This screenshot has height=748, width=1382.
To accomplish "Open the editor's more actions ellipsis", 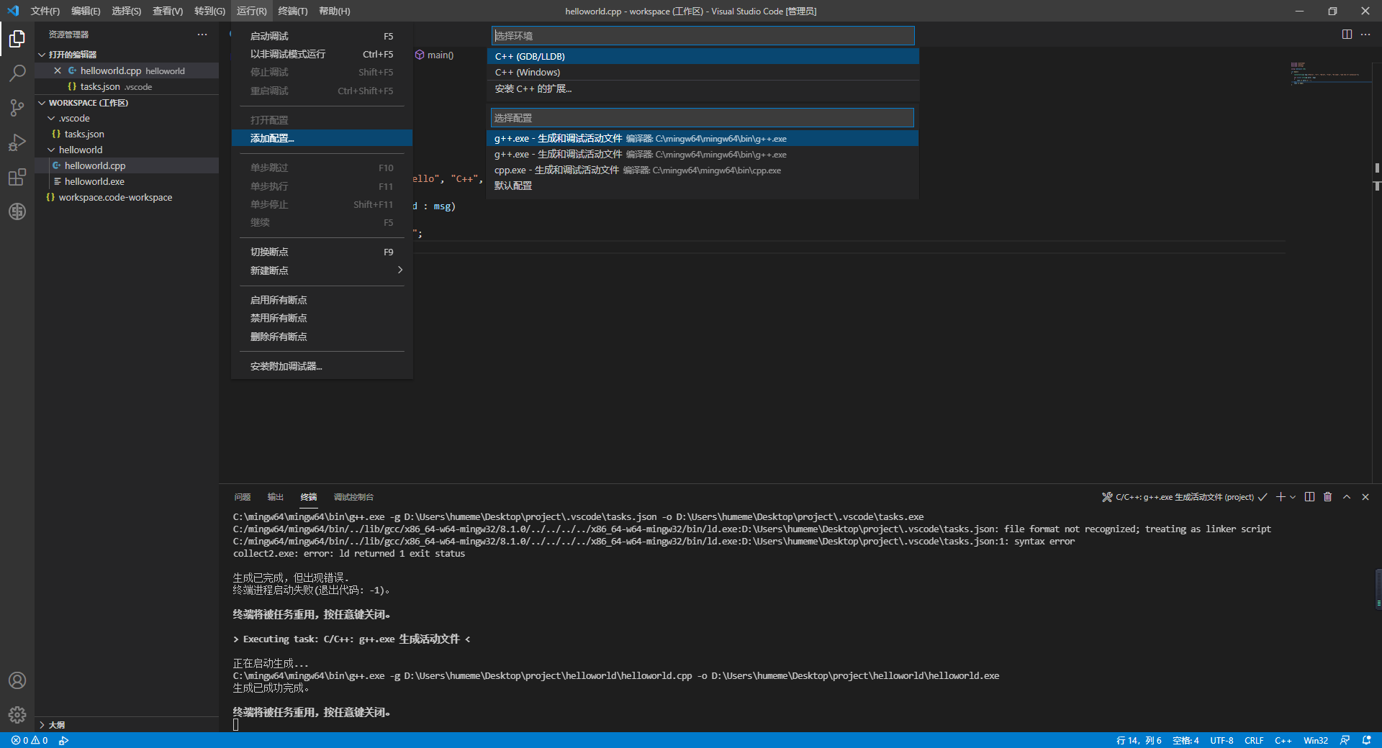I will click(x=1365, y=35).
